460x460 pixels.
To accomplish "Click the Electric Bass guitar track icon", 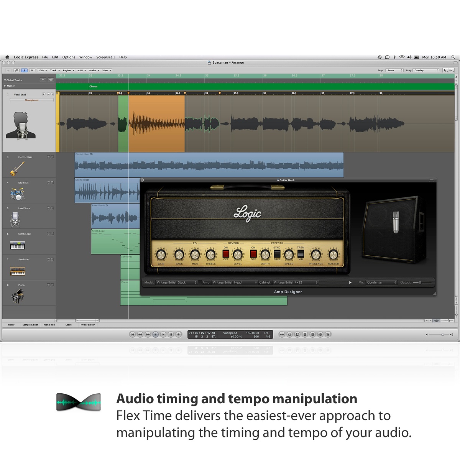I will [17, 168].
